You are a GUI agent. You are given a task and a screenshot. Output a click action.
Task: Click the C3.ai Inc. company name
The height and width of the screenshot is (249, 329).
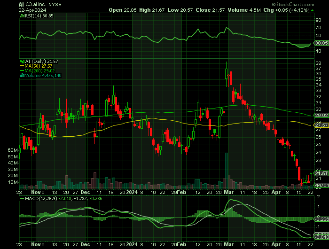35,5
